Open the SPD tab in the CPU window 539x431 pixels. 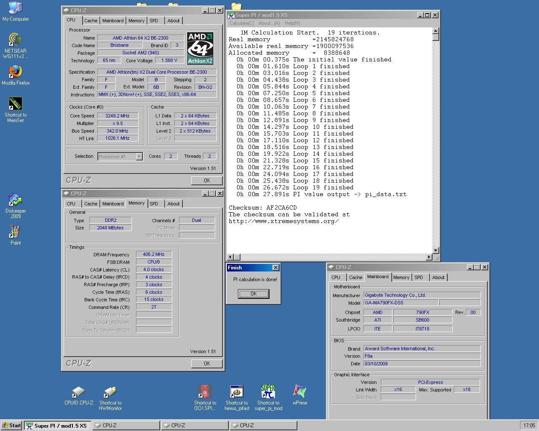[x=154, y=21]
